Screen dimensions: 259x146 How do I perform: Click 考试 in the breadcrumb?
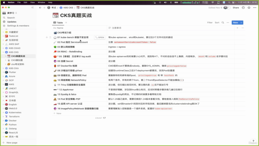(52, 8)
